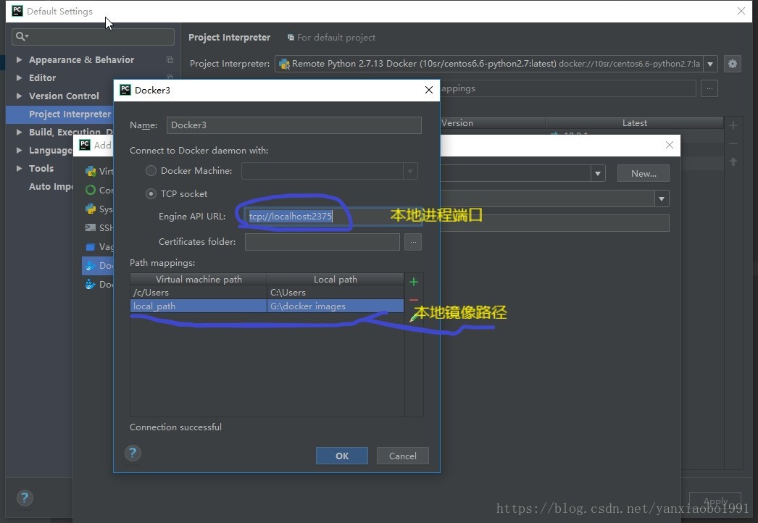Open the Auto Import settings item
758x523 pixels.
click(x=50, y=187)
